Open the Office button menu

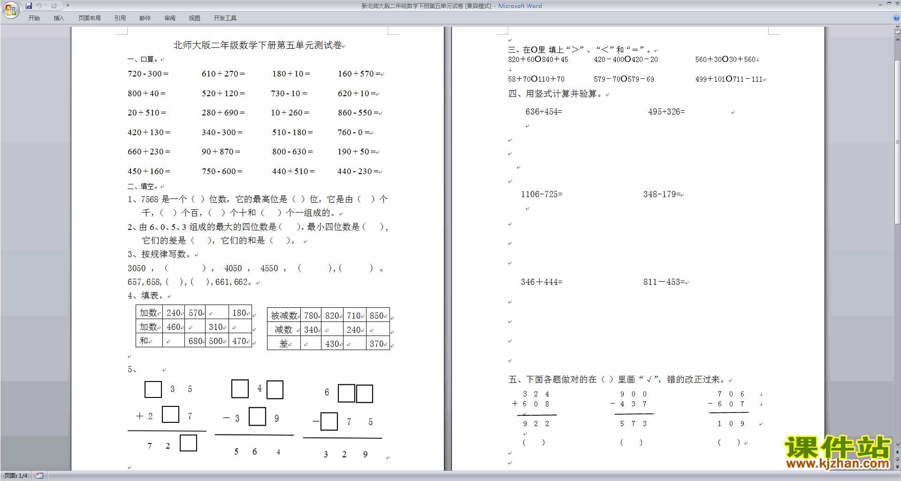coord(10,9)
